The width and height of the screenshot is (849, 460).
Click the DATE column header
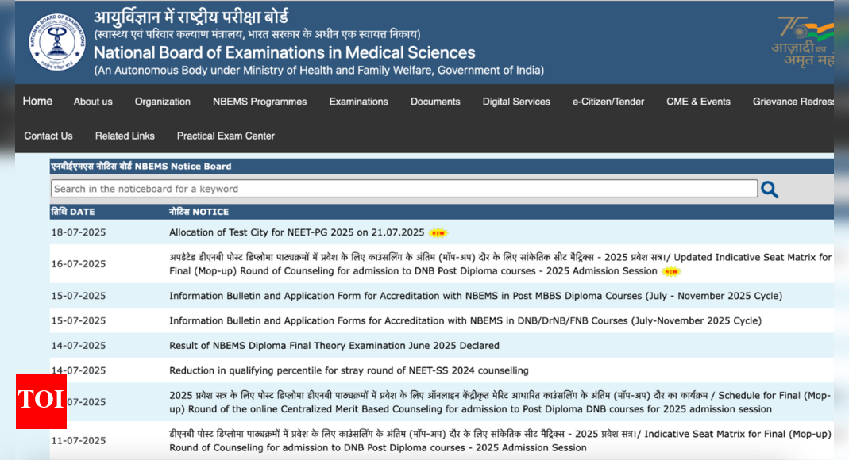pyautogui.click(x=72, y=212)
